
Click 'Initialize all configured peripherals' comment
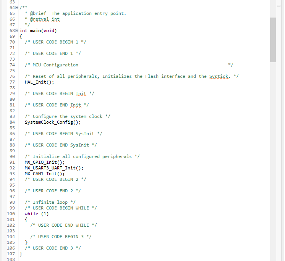point(82,156)
